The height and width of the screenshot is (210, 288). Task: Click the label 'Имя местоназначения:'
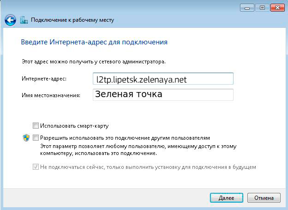51,95
